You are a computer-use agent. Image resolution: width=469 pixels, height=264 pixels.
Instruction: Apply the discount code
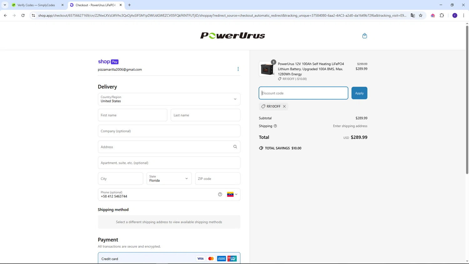click(x=359, y=93)
